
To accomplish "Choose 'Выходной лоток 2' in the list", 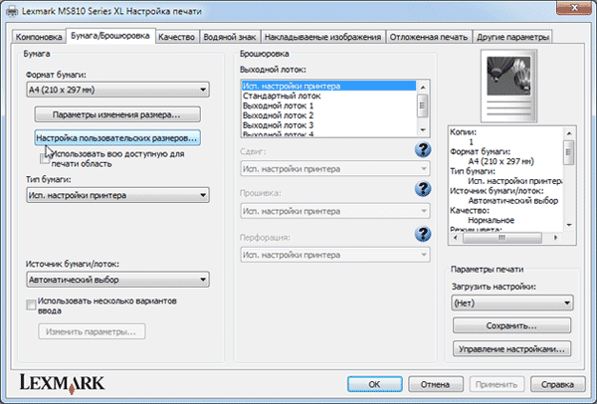I will click(329, 115).
